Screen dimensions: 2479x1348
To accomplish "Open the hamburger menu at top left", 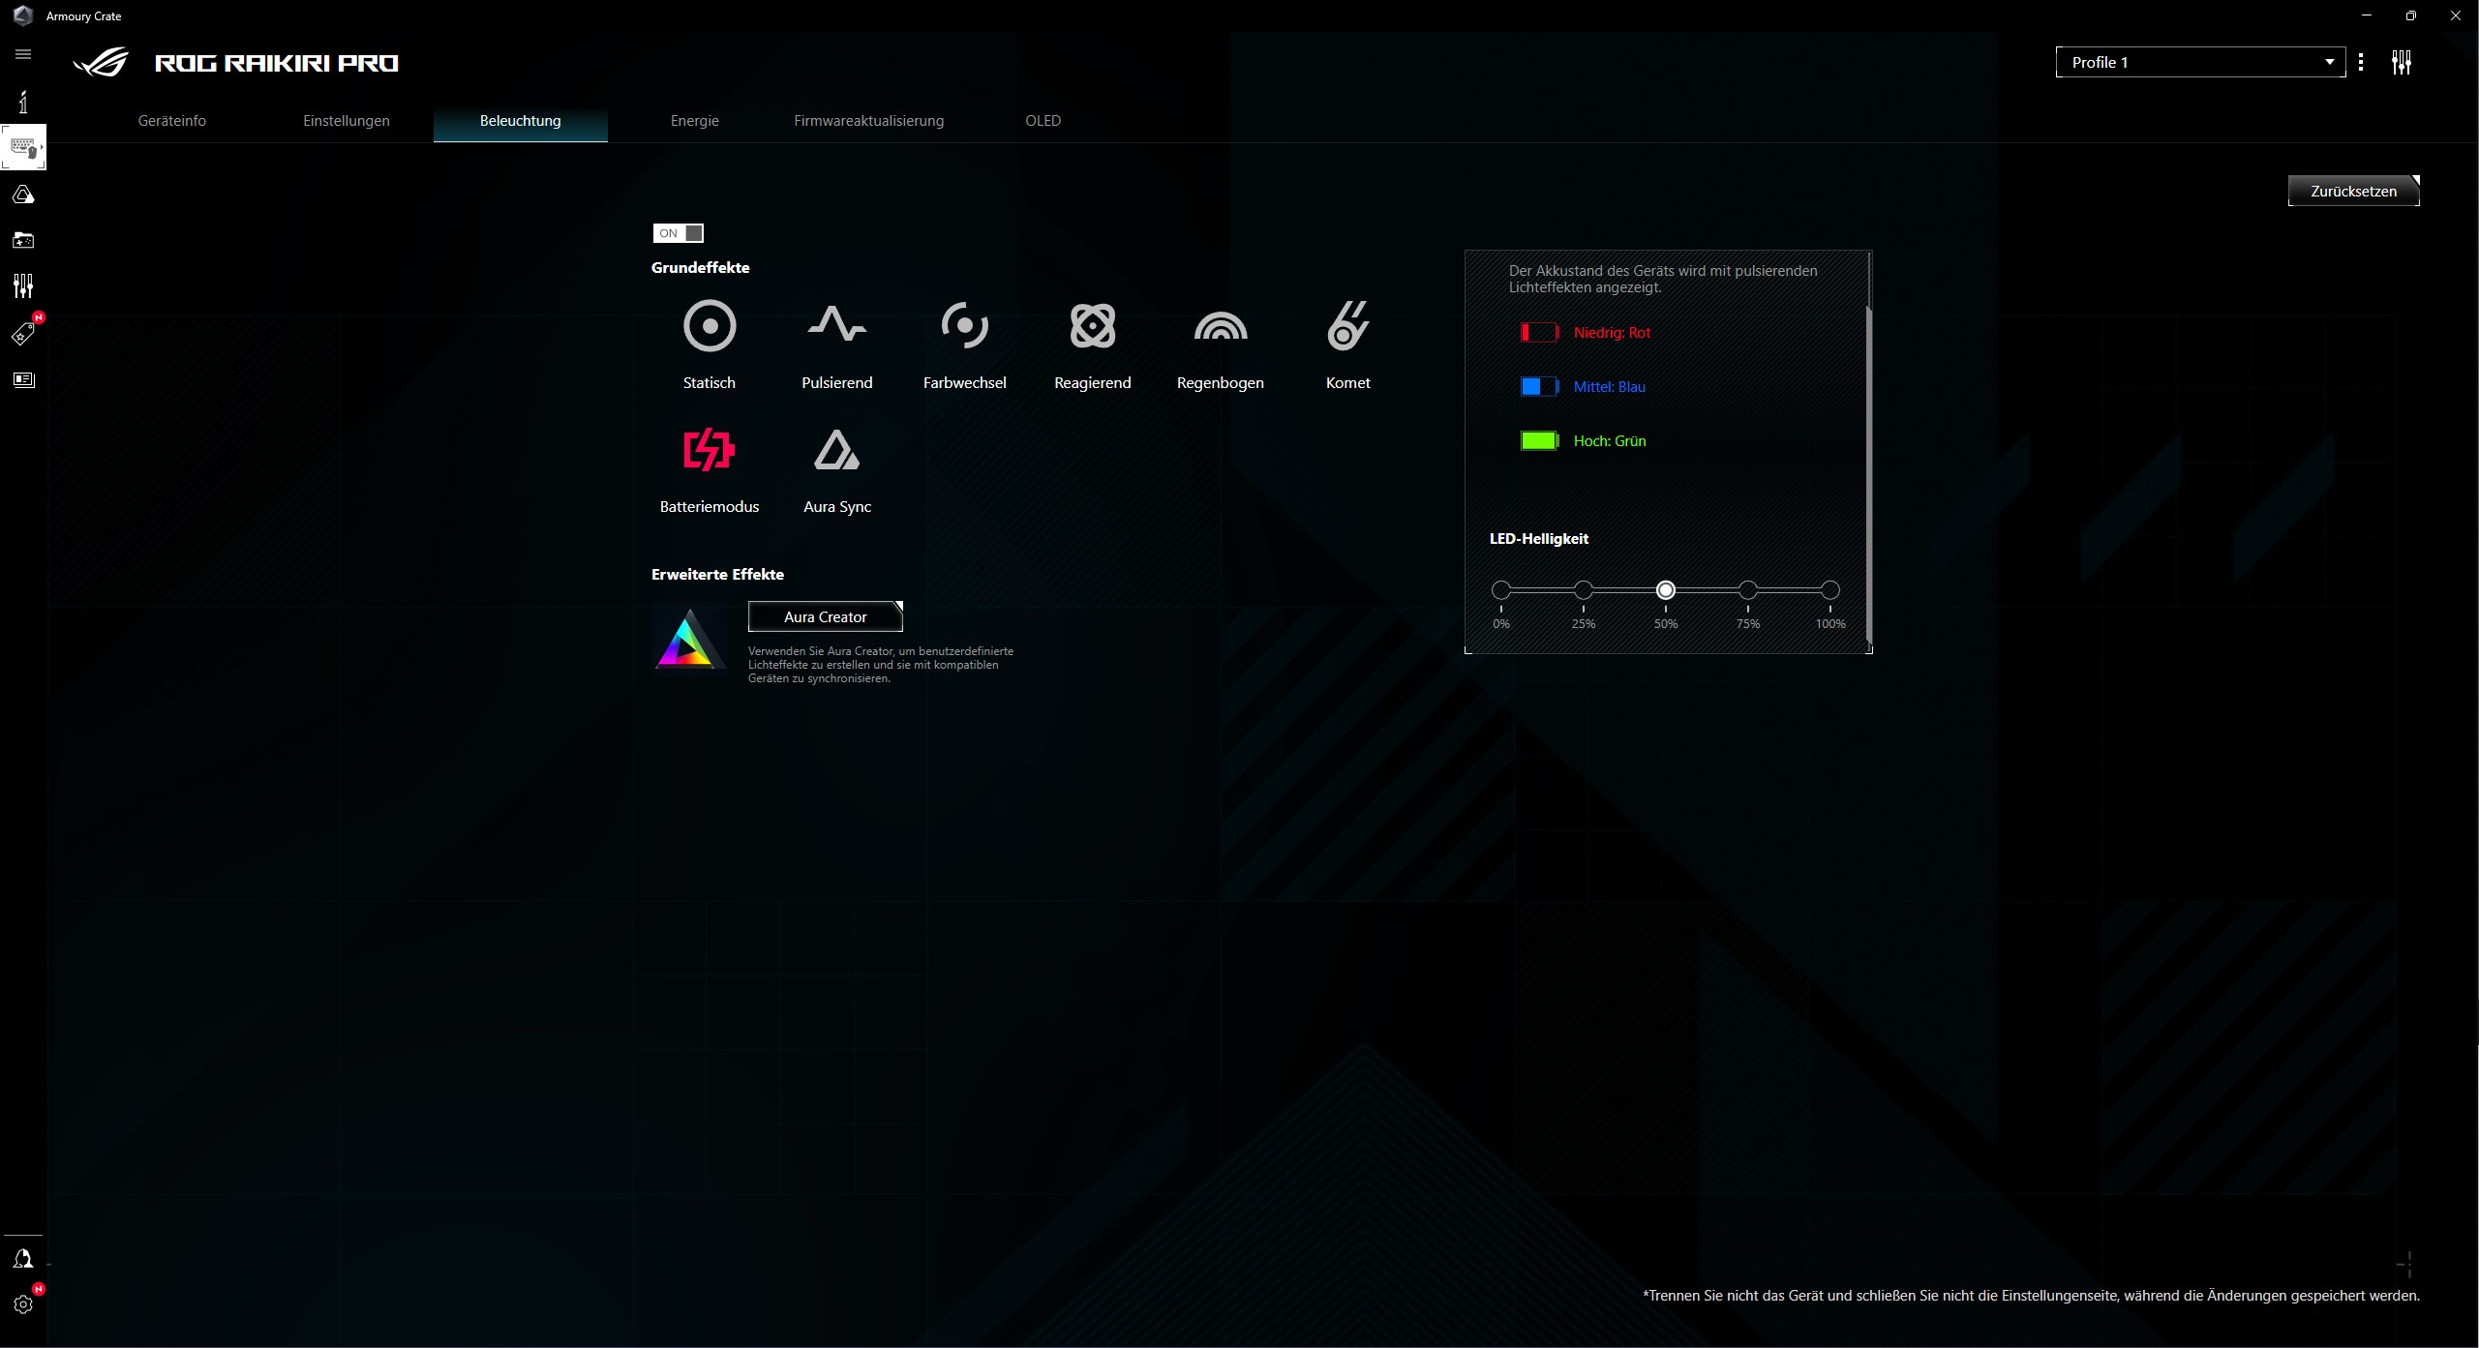I will (x=23, y=54).
